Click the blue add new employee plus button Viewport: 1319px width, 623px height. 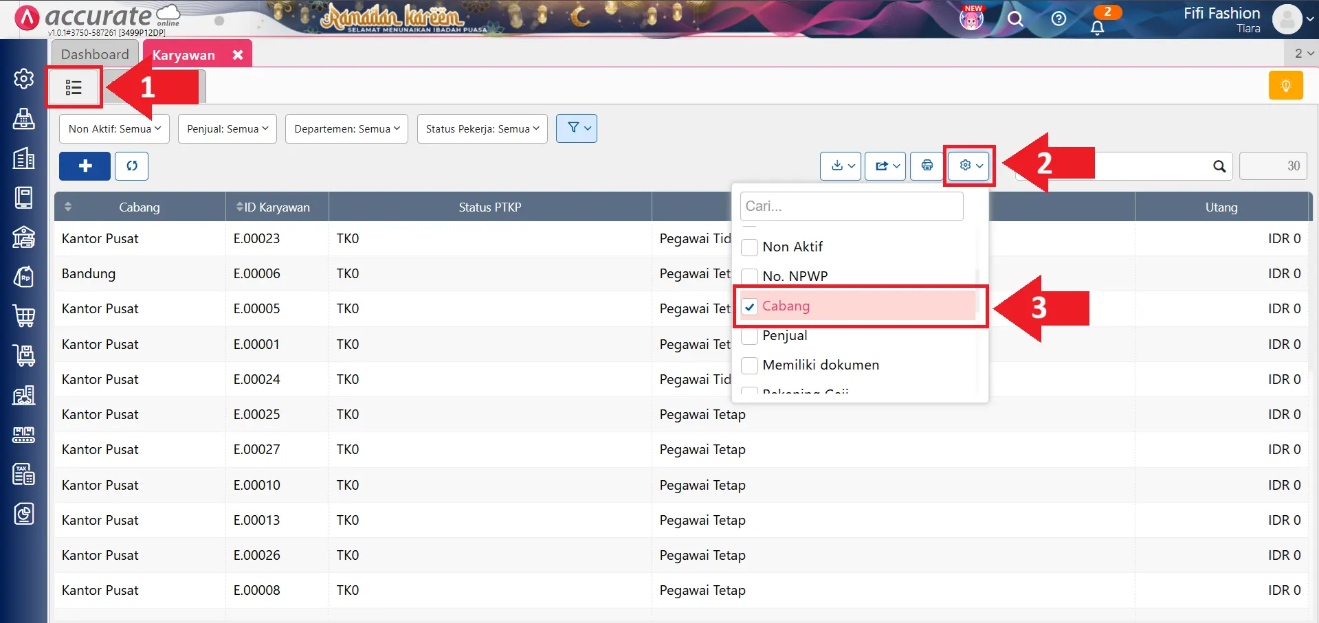point(85,166)
